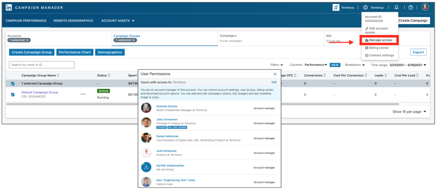
Task: Open the Terminus company logo icon
Action: pos(336,7)
